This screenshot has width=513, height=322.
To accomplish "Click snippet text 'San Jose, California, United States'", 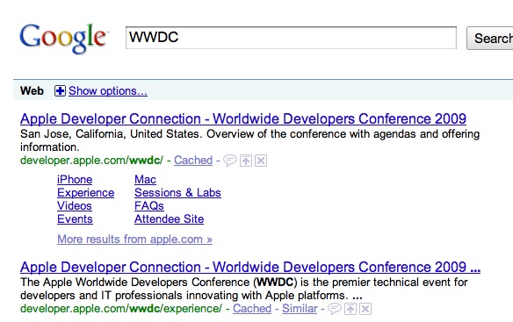I will coord(110,134).
